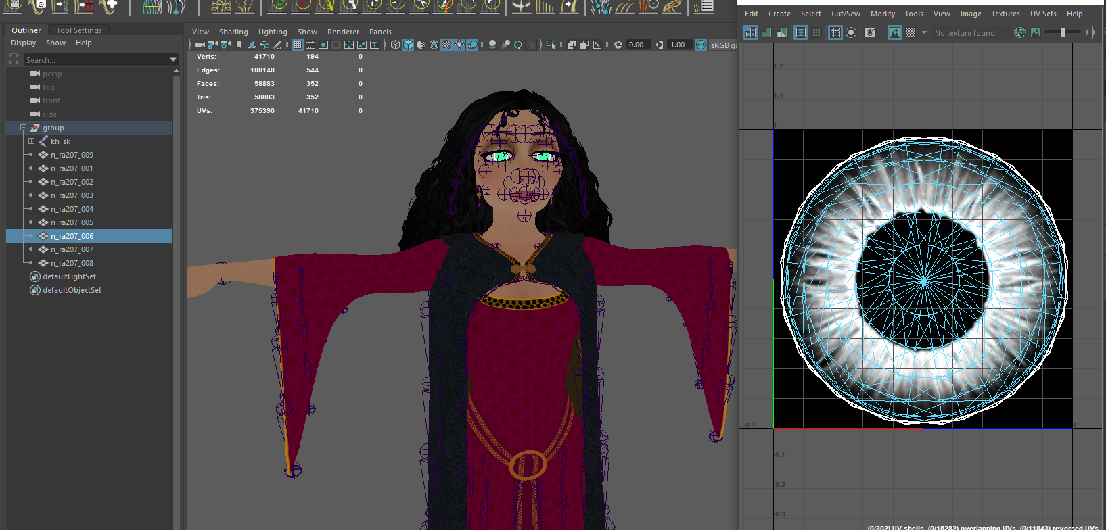Click the isolate select icon
Image resolution: width=1106 pixels, height=530 pixels.
551,45
